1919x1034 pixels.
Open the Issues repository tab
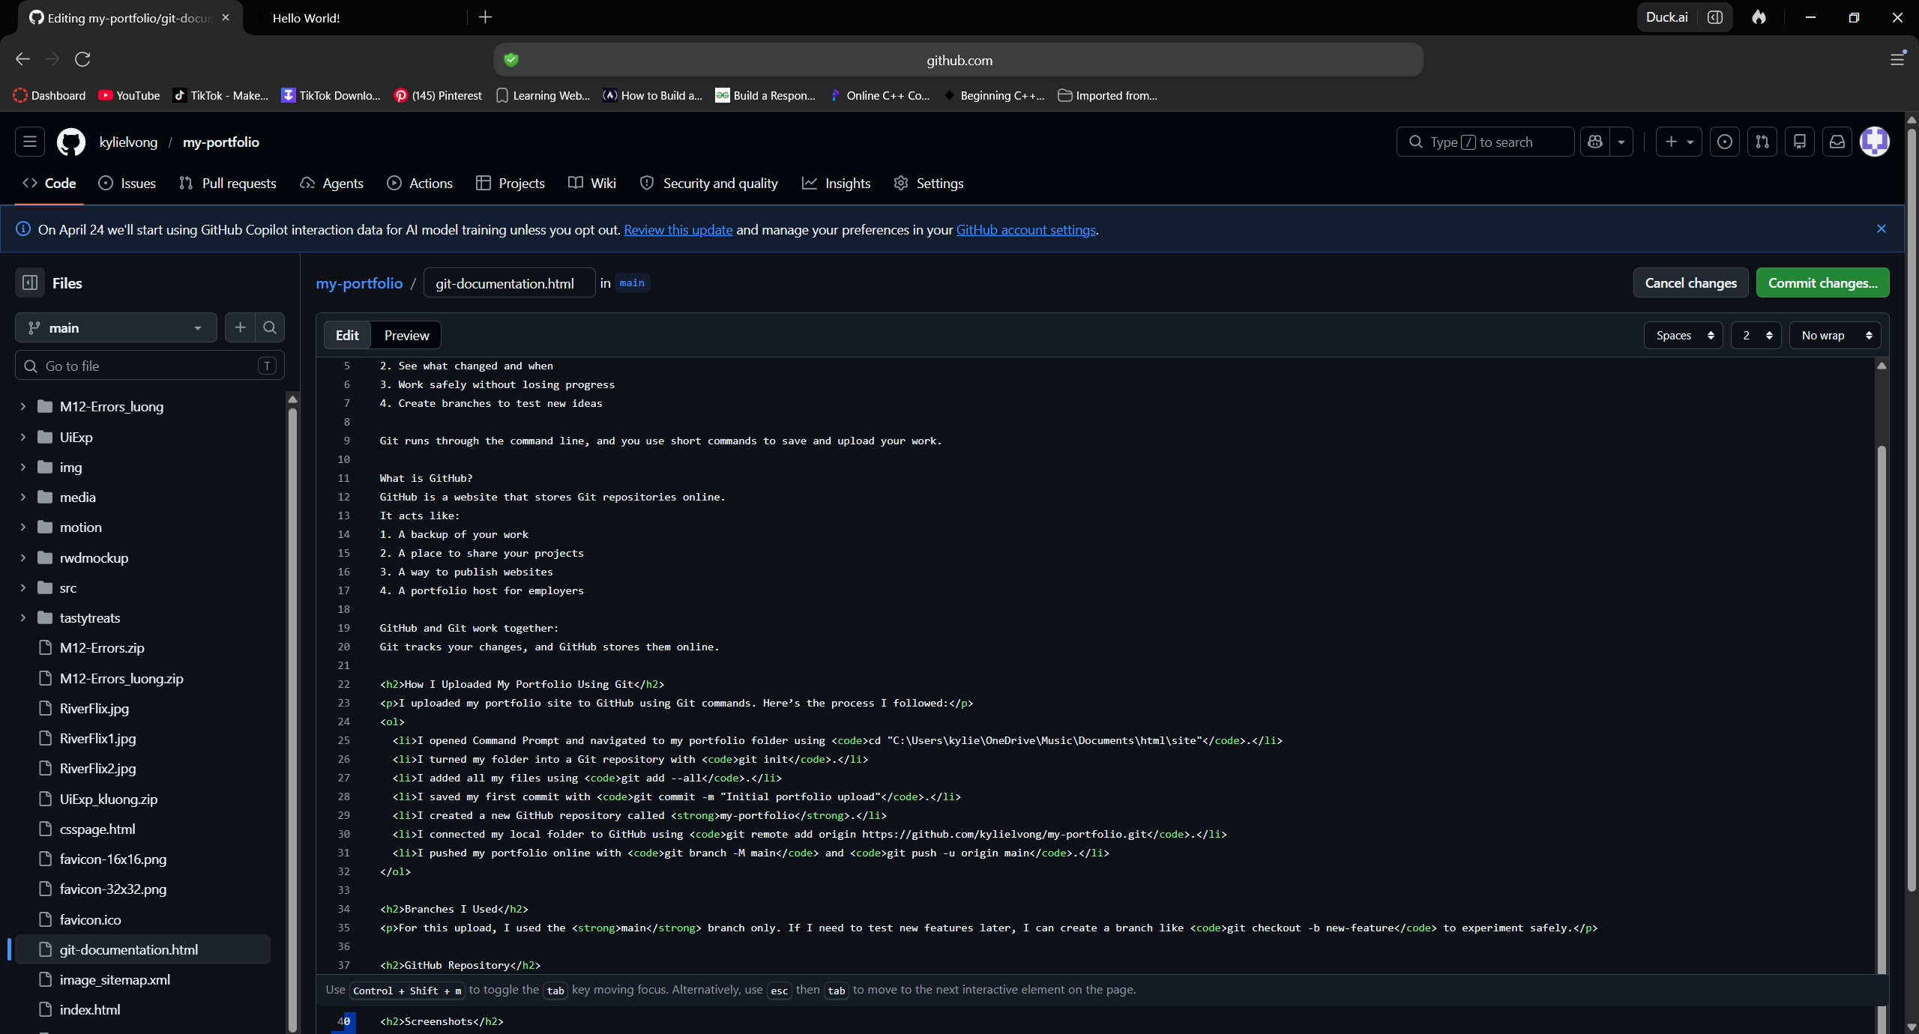coord(127,183)
